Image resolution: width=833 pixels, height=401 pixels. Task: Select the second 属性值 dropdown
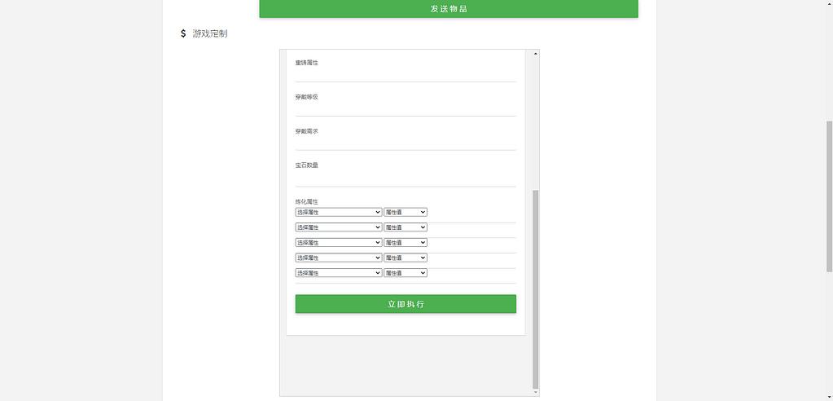(x=406, y=227)
